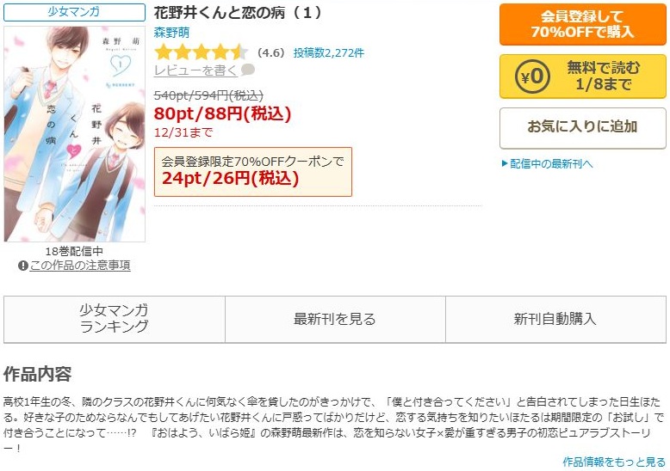Open author link 森野萌

point(171,33)
